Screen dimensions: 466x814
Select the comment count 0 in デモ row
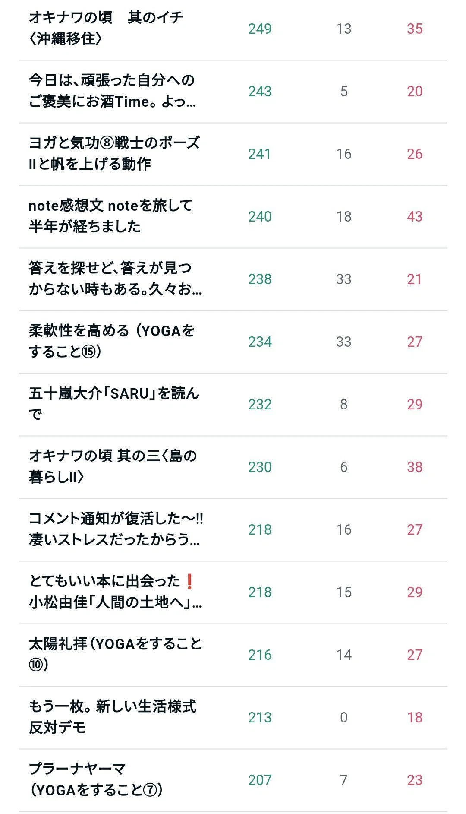pos(344,718)
